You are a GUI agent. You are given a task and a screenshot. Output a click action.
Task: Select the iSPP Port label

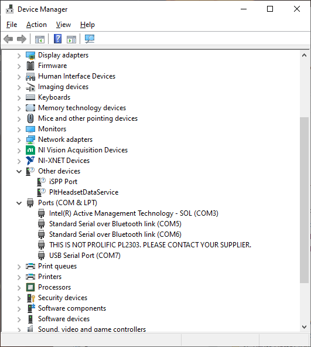(63, 182)
